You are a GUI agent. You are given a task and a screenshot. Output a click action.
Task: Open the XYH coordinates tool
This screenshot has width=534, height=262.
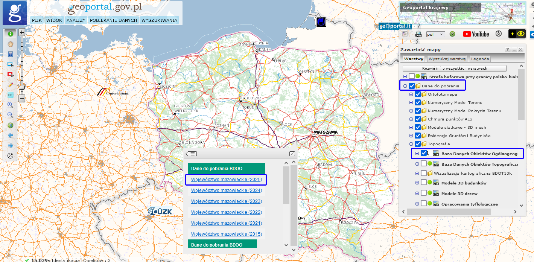click(10, 95)
